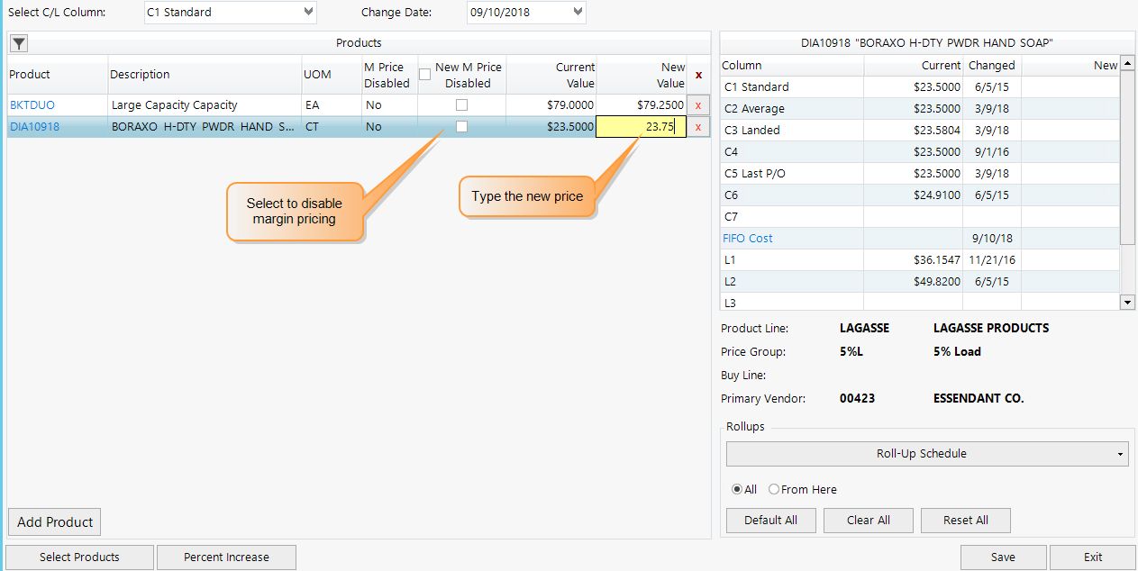The image size is (1138, 571).
Task: Click the scrollbar down arrow near L3 row
Action: pos(1127,302)
